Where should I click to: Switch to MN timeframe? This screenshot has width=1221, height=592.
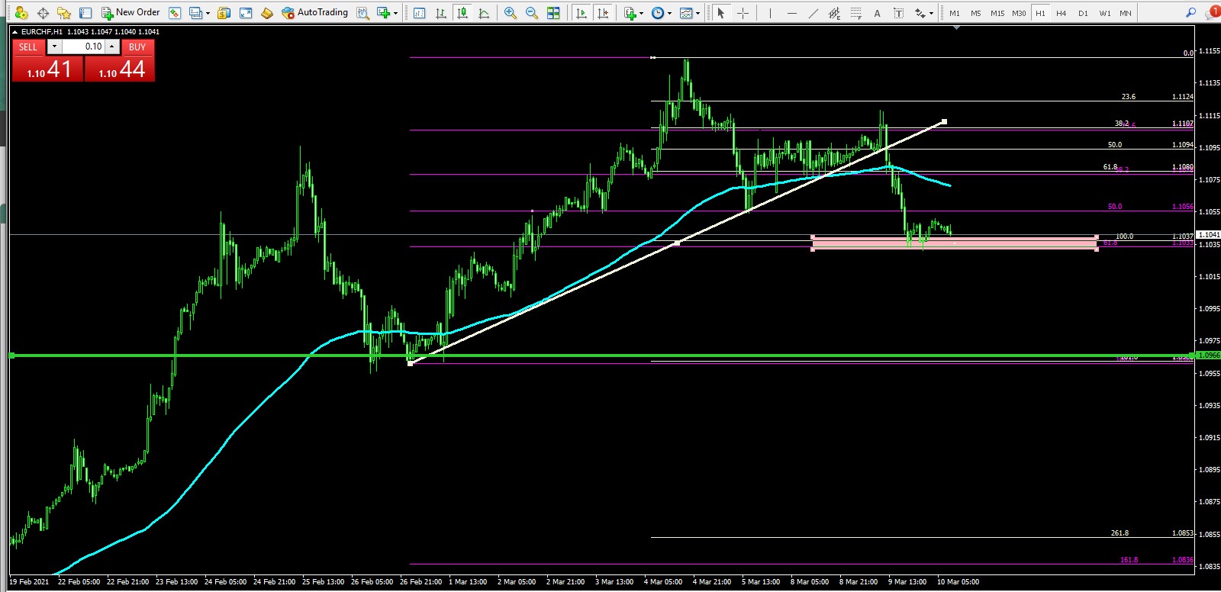click(1126, 13)
